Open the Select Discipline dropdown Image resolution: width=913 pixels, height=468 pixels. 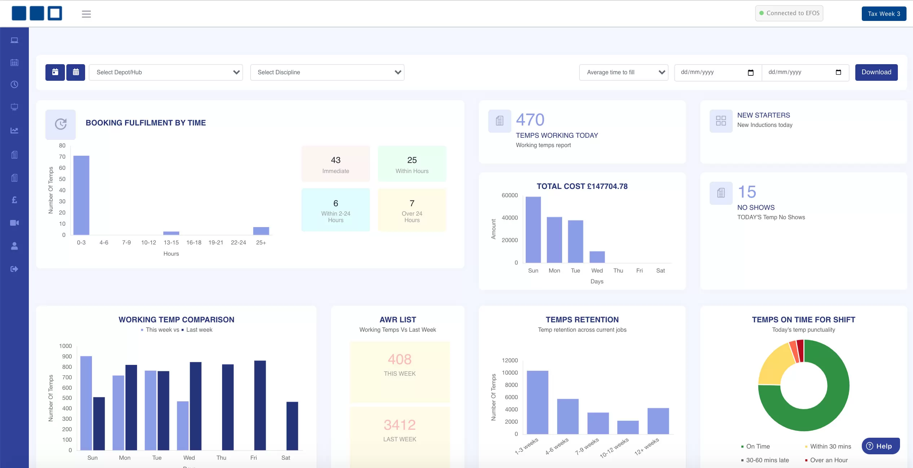coord(327,72)
